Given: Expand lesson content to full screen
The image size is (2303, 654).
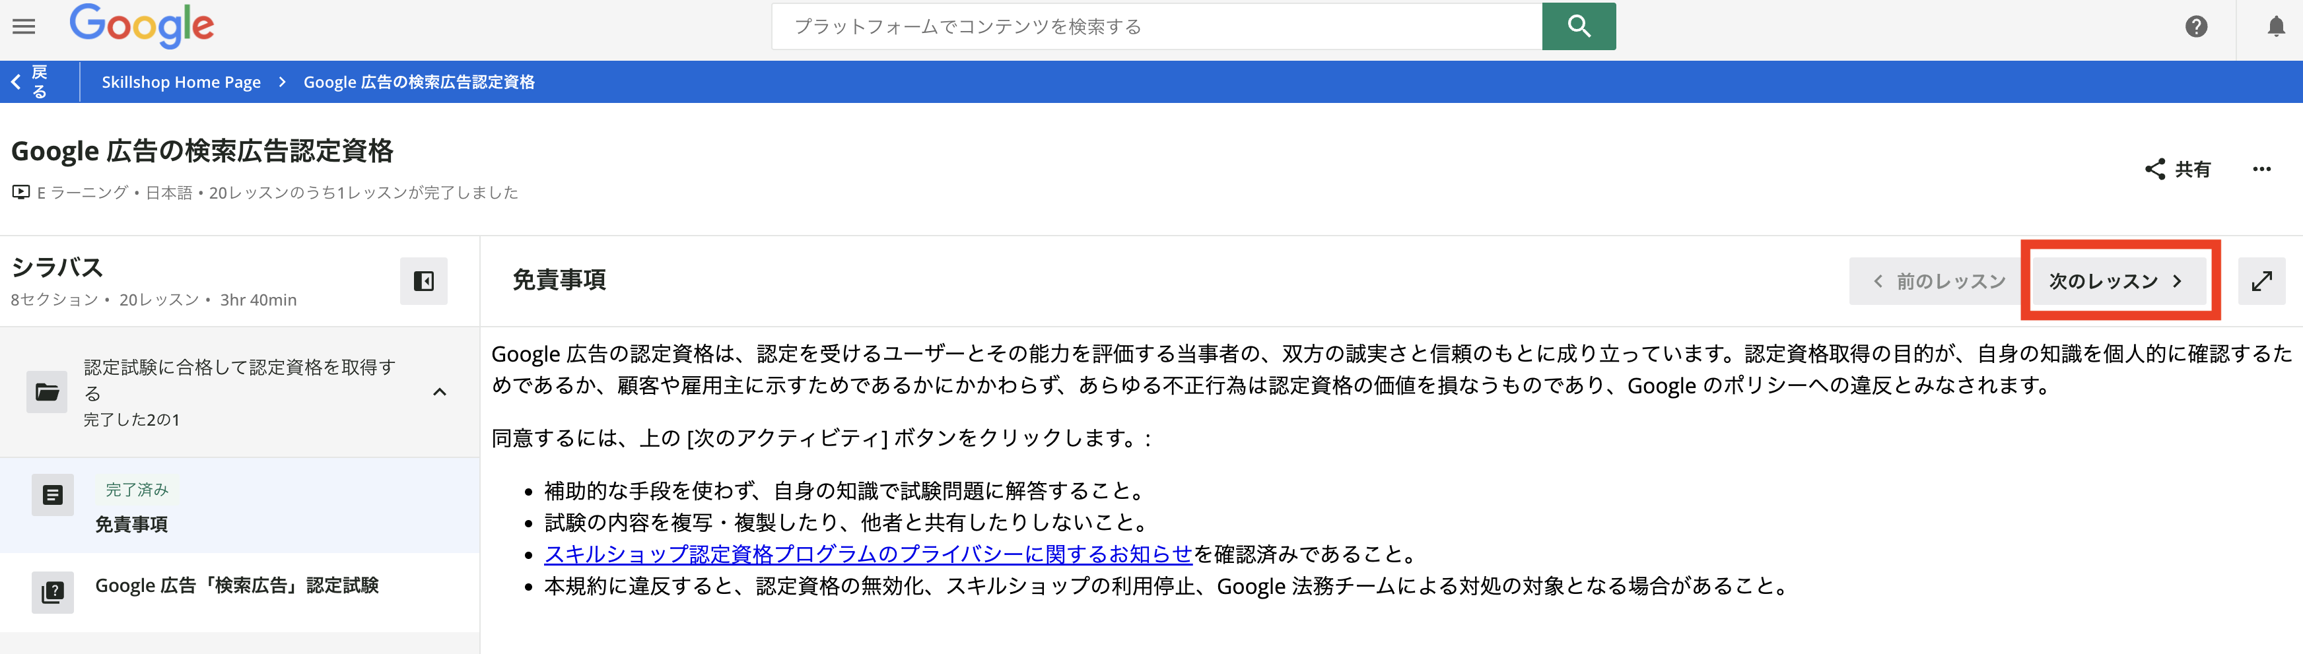Looking at the screenshot, I should coord(2261,281).
